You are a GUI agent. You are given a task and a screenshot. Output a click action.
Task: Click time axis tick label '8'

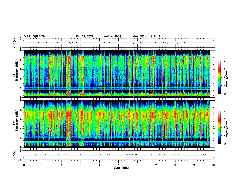[175, 165]
